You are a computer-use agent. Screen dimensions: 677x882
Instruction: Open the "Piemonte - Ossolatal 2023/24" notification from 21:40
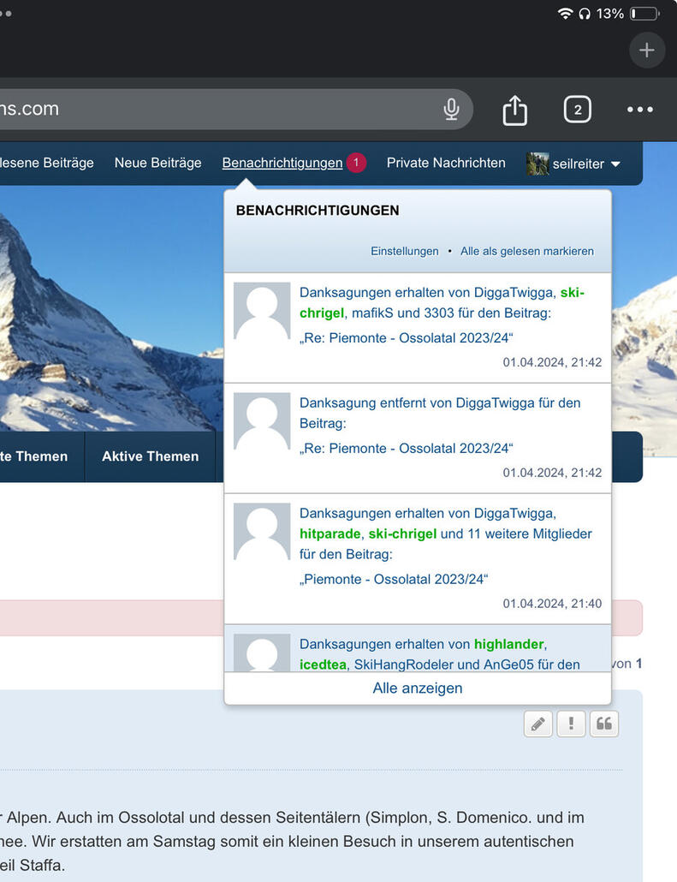coord(394,579)
